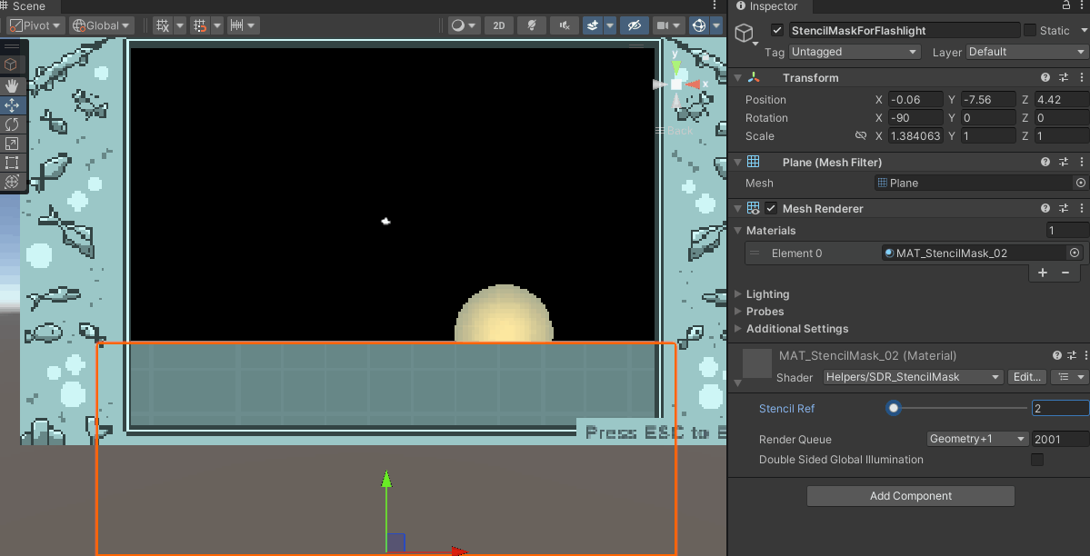
Task: Open Transform component three-dot menu
Action: pos(1082,78)
